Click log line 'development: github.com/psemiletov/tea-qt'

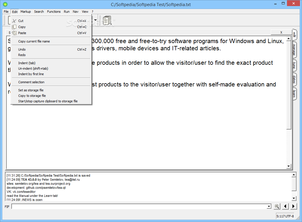coord(36,188)
